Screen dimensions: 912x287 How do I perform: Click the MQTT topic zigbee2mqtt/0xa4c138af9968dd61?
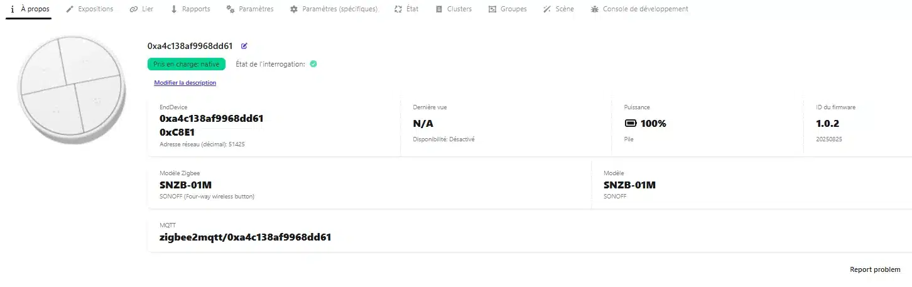tap(246, 237)
